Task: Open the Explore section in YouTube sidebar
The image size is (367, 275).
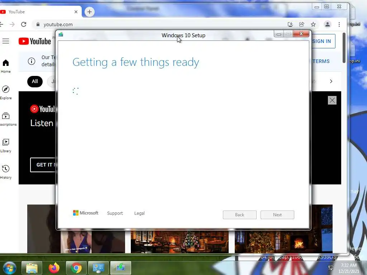Action: point(6,93)
